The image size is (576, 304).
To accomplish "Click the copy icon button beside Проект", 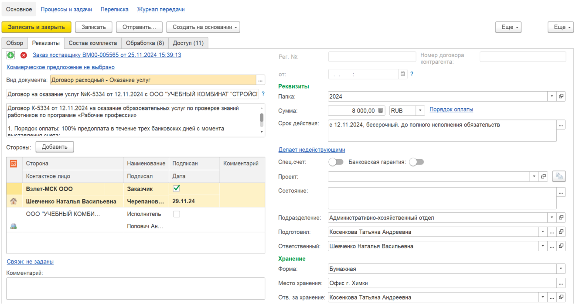I will pyautogui.click(x=559, y=177).
